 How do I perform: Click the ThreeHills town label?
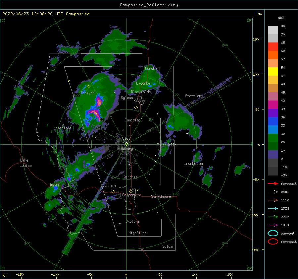point(167,145)
